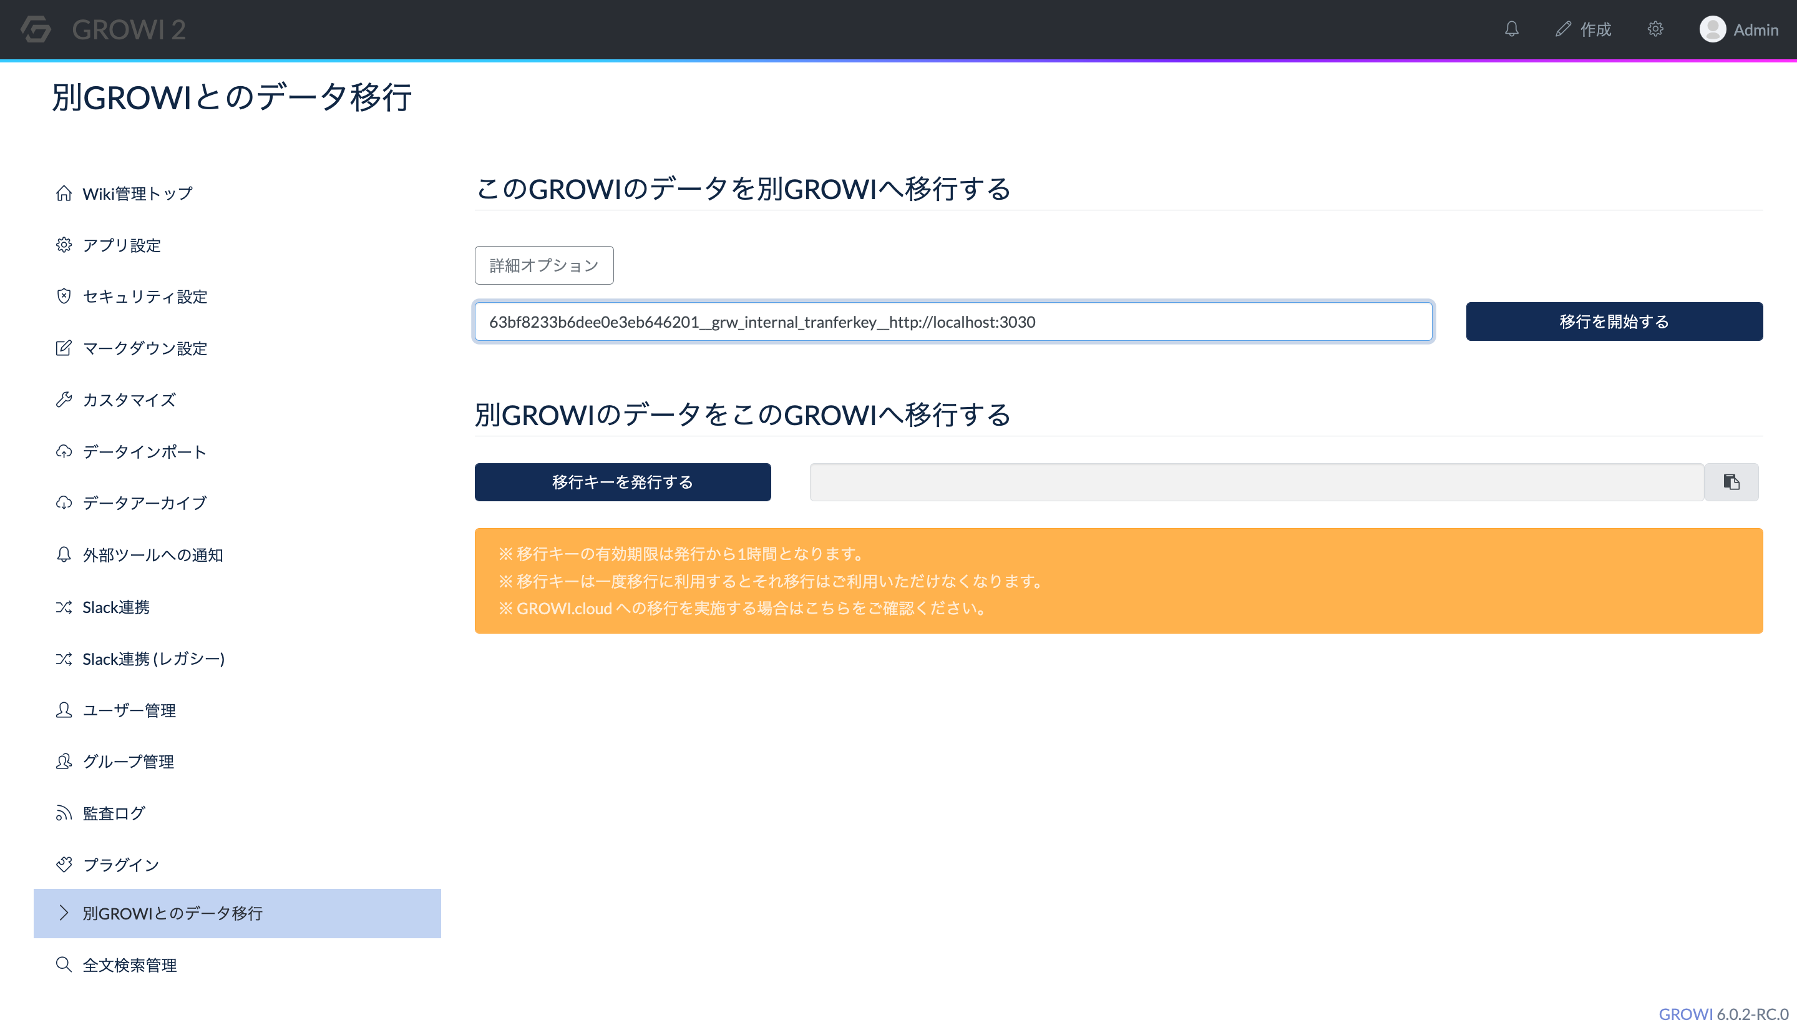This screenshot has height=1025, width=1797.
Task: Click the shield icon for セキュリティ設定
Action: (x=64, y=297)
